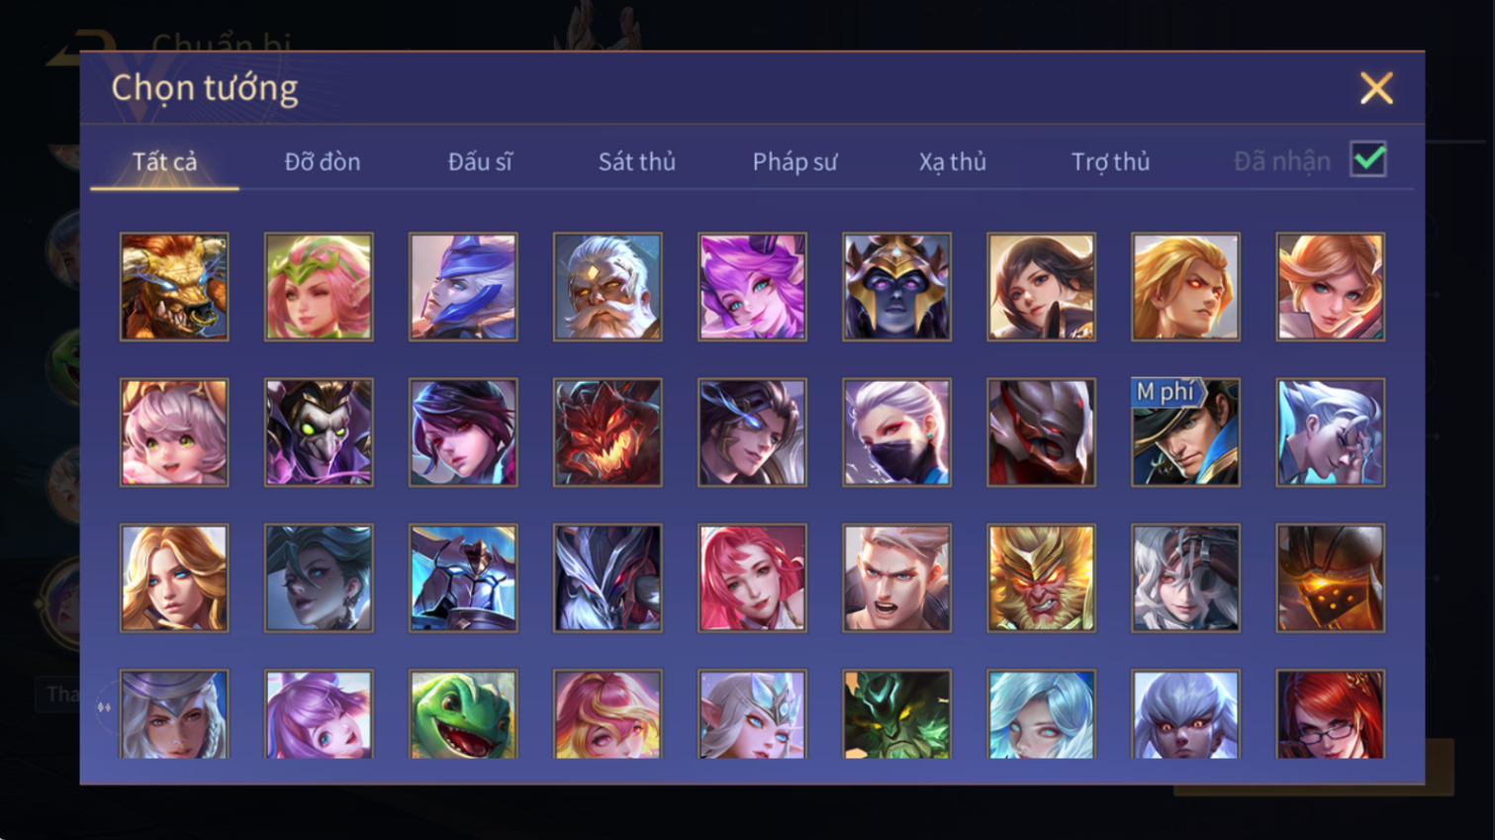
Task: Pick the masked silver-haired ninja hero
Action: click(896, 432)
